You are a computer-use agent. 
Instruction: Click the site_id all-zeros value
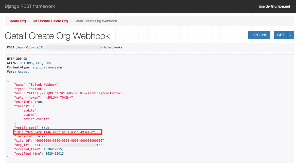click(69, 141)
